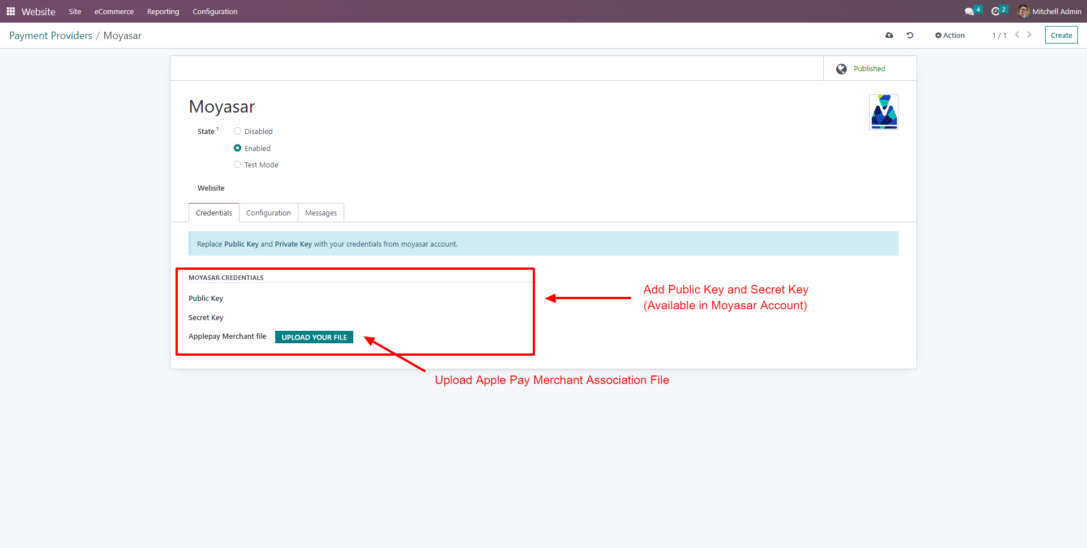Open the eCommerce menu
The height and width of the screenshot is (548, 1087).
pyautogui.click(x=114, y=11)
